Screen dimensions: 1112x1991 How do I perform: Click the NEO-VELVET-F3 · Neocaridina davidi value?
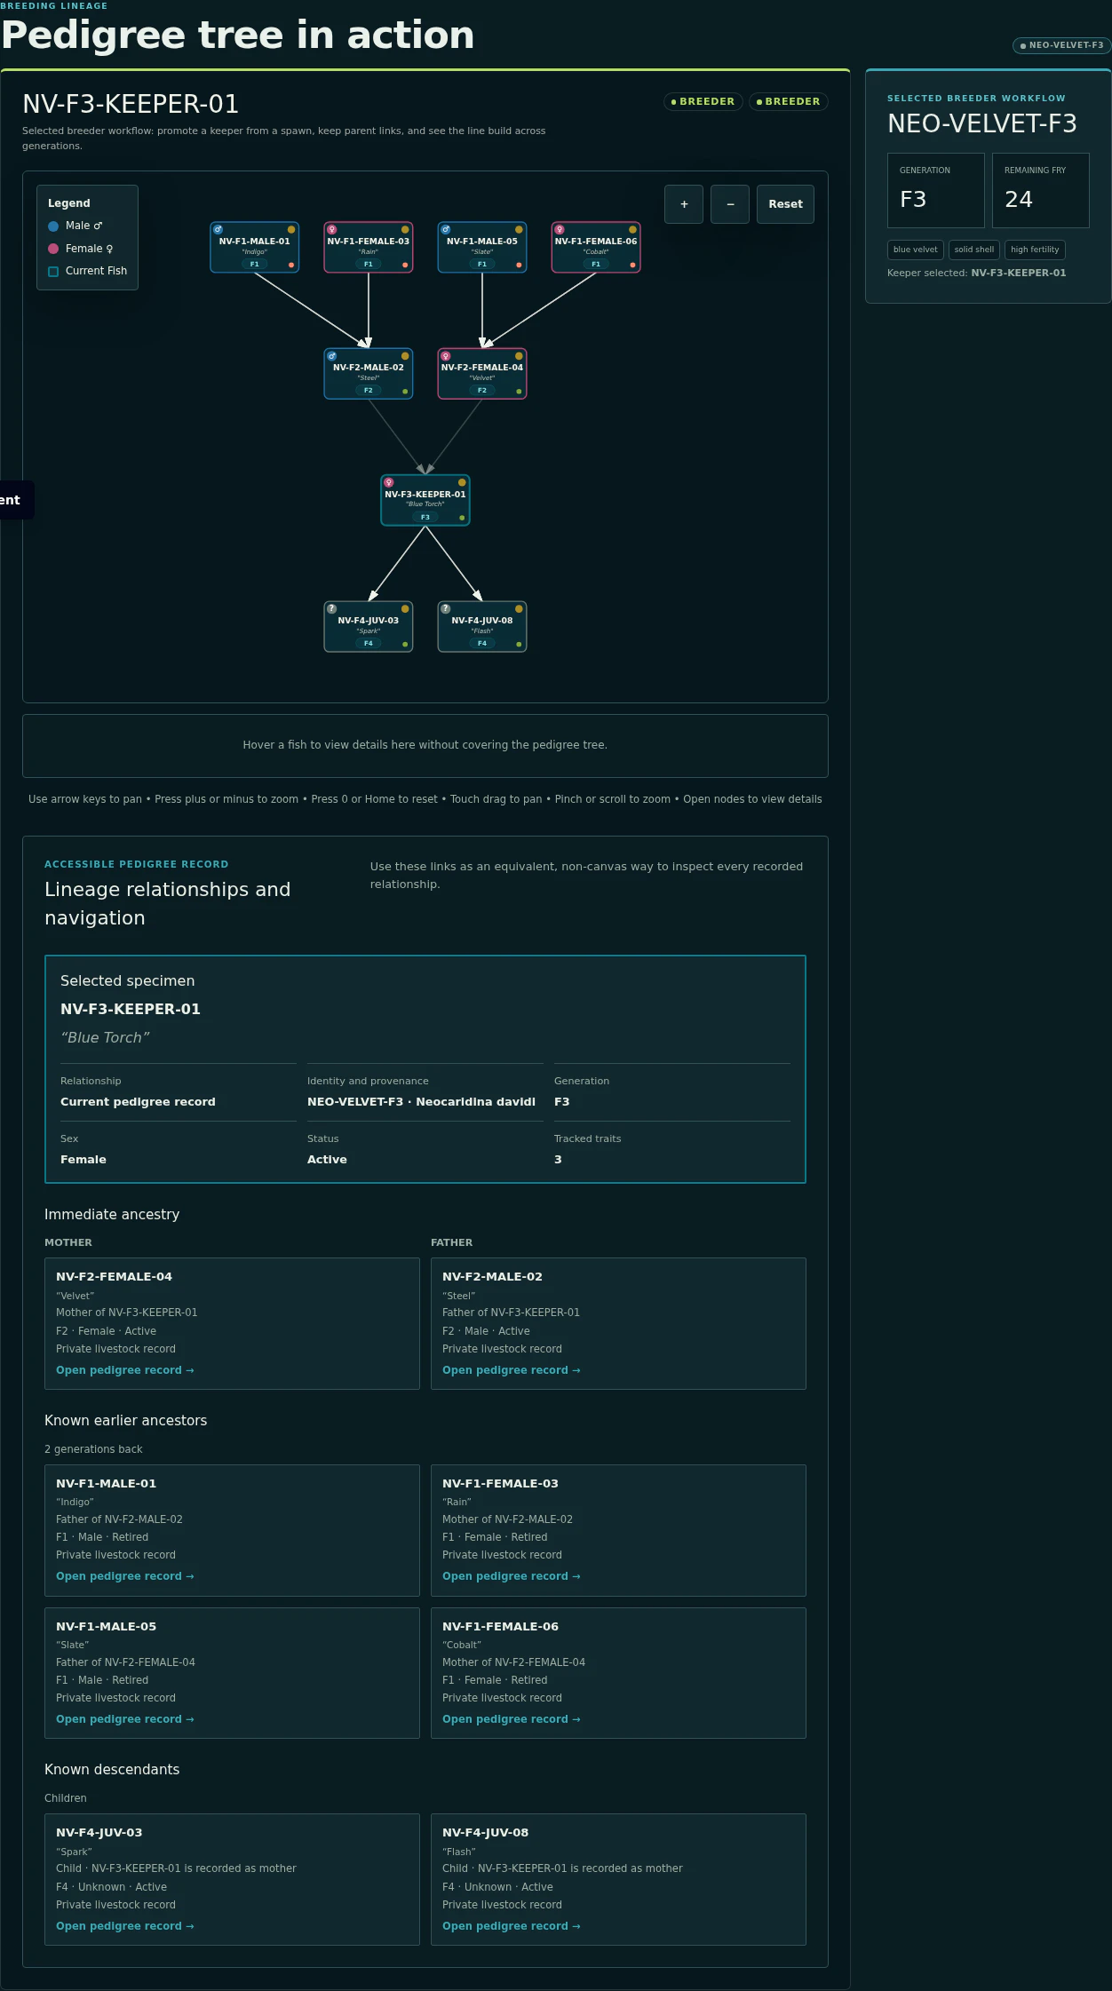(421, 1102)
